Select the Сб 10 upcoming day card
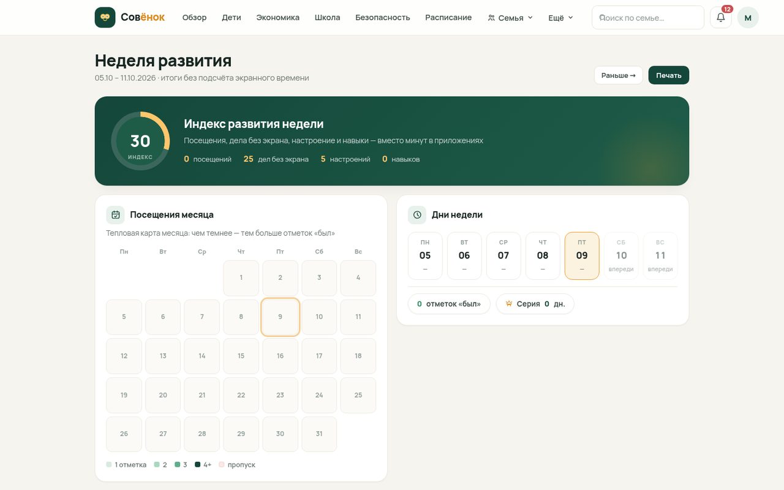The image size is (784, 490). (621, 256)
